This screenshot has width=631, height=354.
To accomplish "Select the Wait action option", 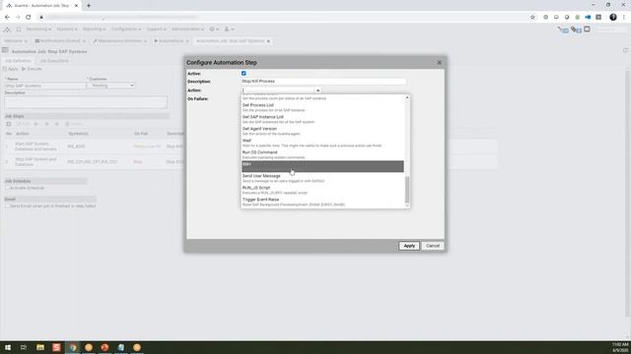I will tap(322, 143).
